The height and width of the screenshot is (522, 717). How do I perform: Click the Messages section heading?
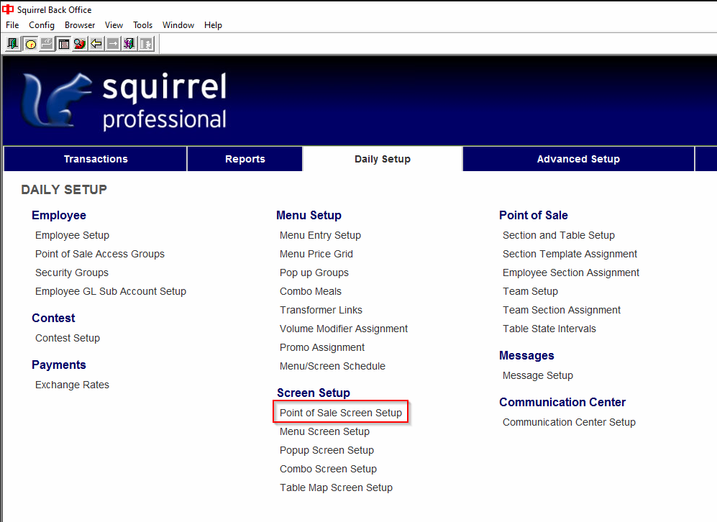coord(526,356)
